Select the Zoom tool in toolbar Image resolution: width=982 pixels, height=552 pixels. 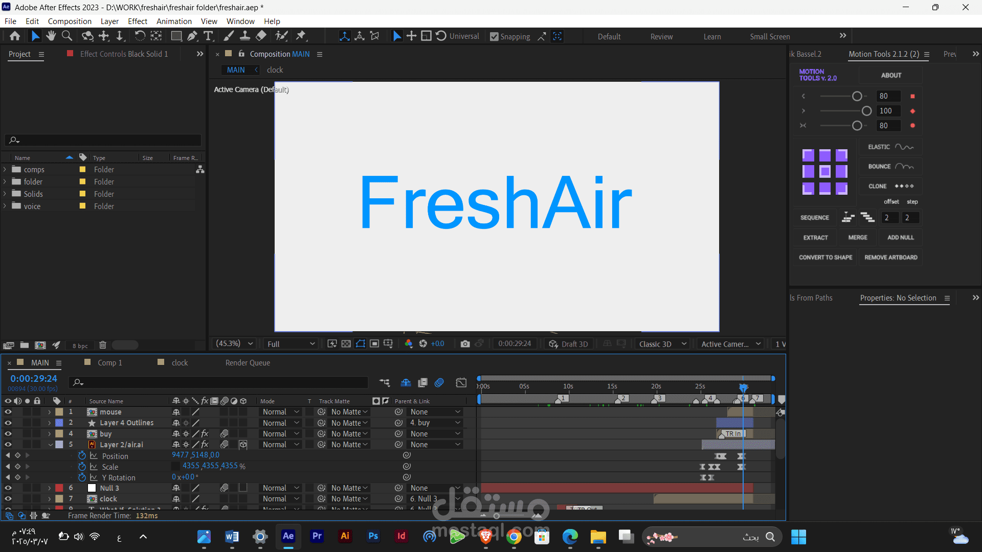tap(67, 36)
